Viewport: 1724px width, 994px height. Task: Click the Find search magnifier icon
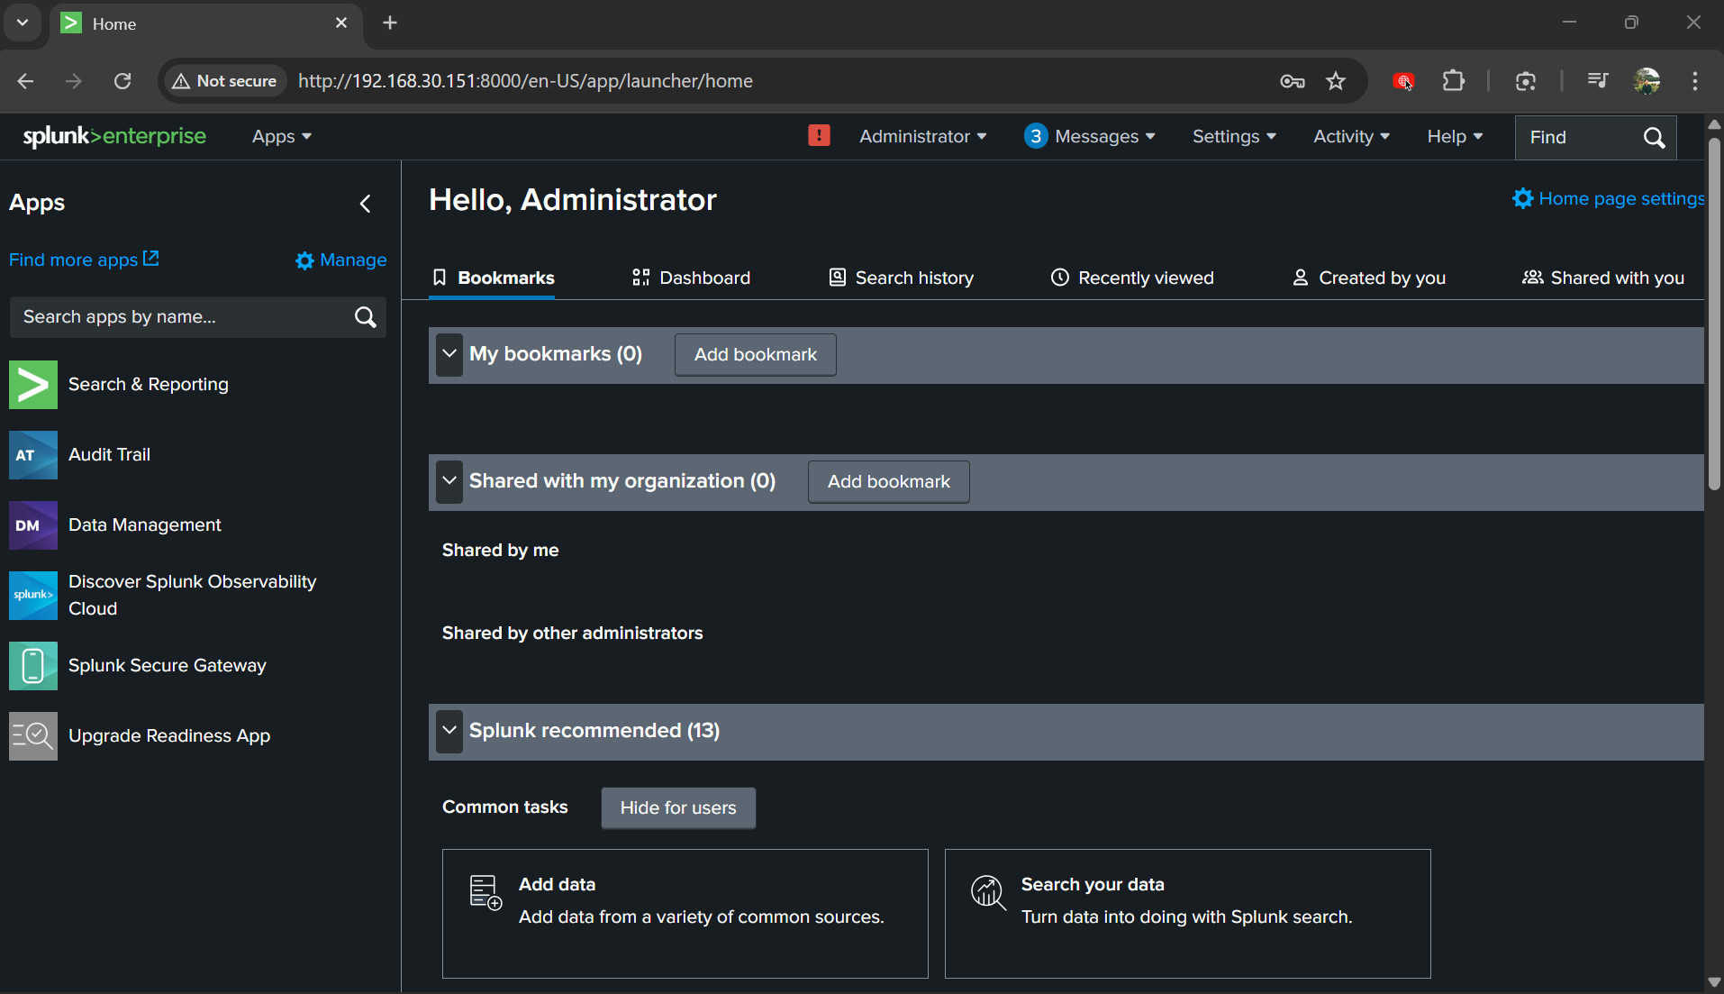[x=1654, y=137]
